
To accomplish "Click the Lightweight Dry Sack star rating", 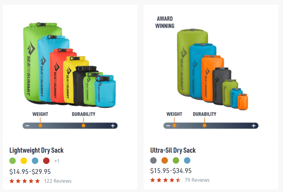I will point(25,181).
